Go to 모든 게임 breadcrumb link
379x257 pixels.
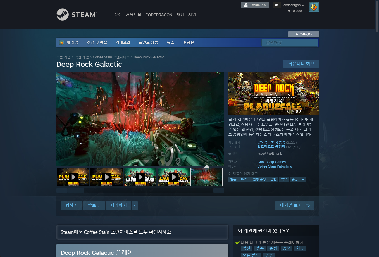pos(63,57)
